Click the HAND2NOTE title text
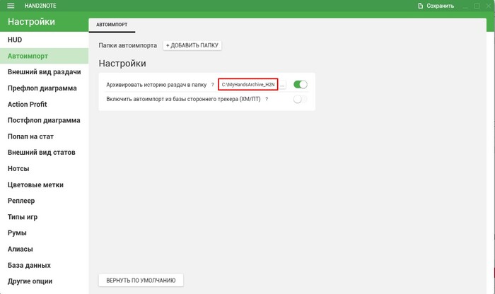Viewport: 495px width, 294px height. pos(40,6)
